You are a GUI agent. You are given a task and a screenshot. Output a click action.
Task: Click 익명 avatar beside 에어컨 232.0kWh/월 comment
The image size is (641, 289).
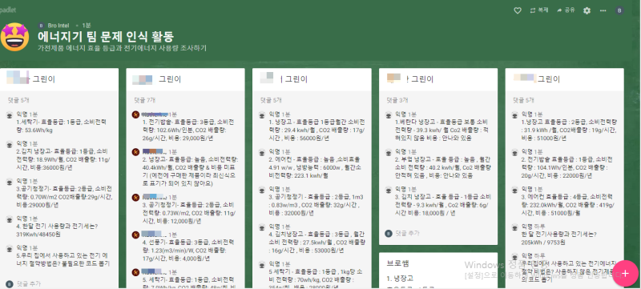coord(515,190)
